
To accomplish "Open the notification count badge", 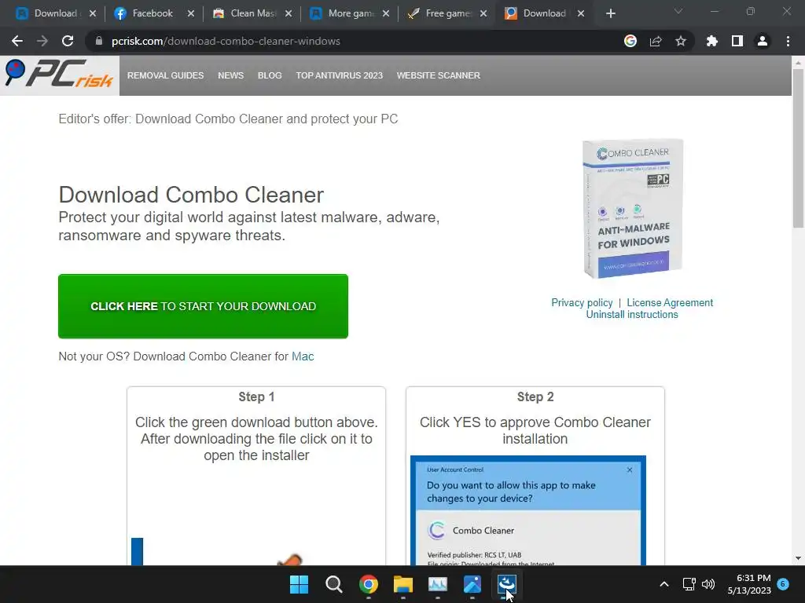I will 783,583.
